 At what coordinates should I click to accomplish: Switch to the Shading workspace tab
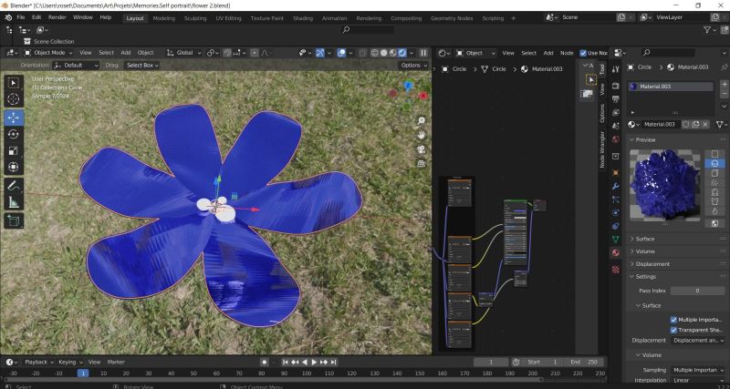[x=302, y=17]
